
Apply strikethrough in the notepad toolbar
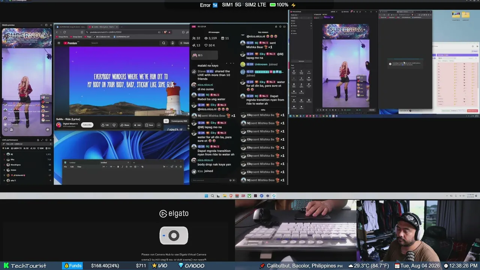(126, 166)
